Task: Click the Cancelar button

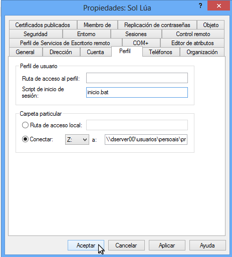Action: (x=126, y=245)
